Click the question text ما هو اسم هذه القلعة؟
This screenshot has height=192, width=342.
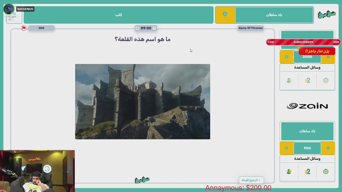tap(142, 39)
